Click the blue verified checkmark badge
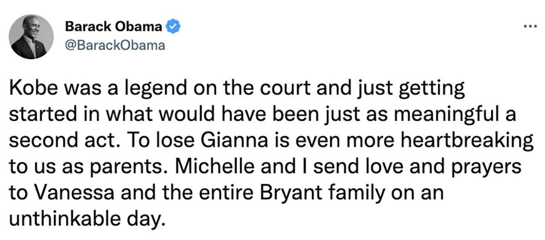Screen dimensions: 545x240 [x=173, y=26]
